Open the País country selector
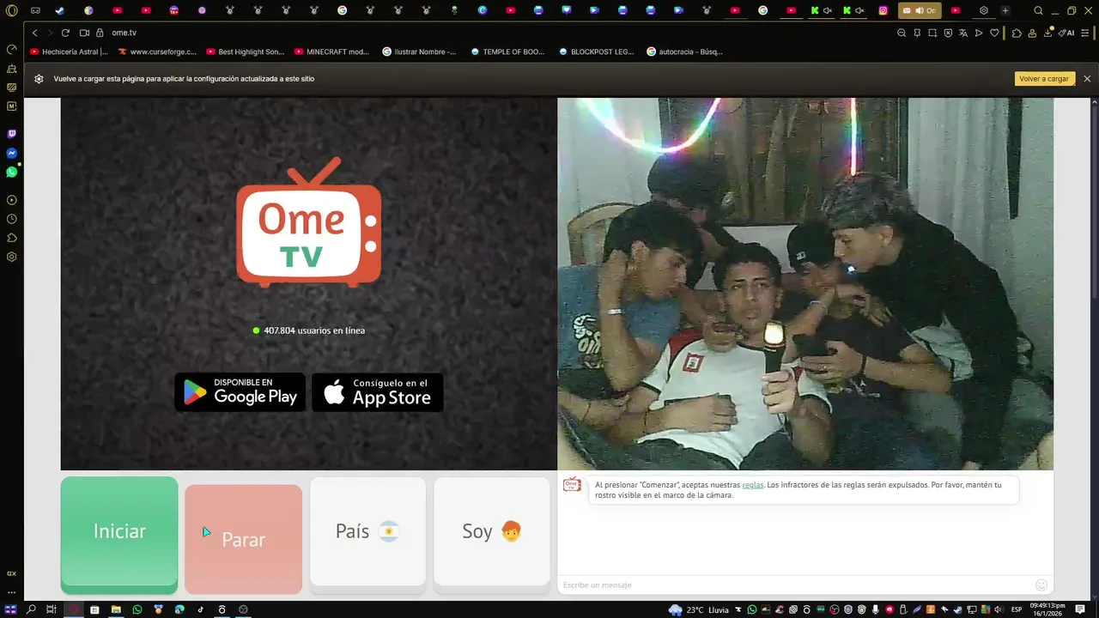The width and height of the screenshot is (1099, 618). pos(367,531)
